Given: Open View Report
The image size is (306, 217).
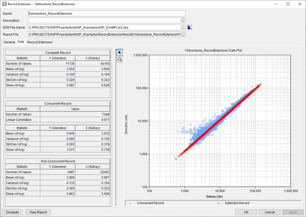Looking at the screenshot, I should (x=38, y=212).
